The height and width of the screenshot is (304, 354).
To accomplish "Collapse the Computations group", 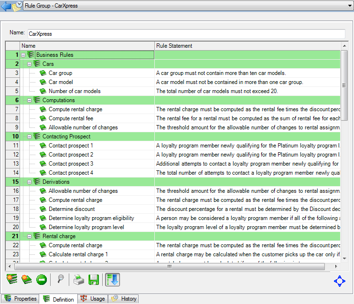I will point(30,100).
